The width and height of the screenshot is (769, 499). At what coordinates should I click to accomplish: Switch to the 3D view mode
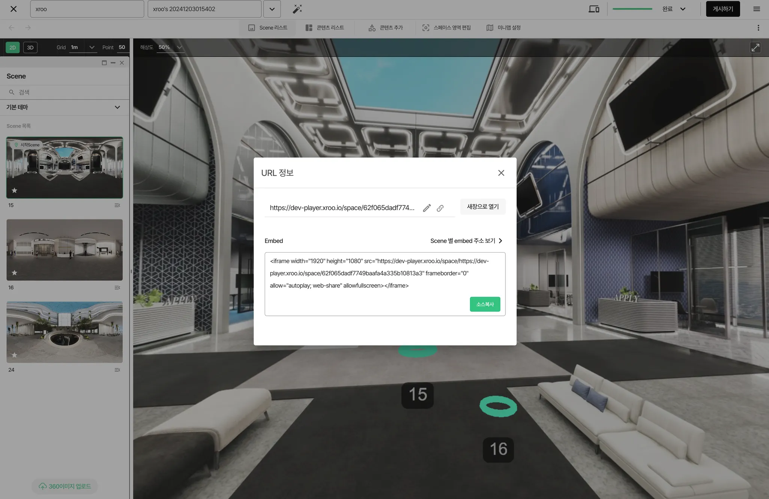[30, 48]
